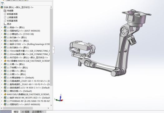
Task: Click the icon of the 57HS13B motor component
Action: [5, 34]
